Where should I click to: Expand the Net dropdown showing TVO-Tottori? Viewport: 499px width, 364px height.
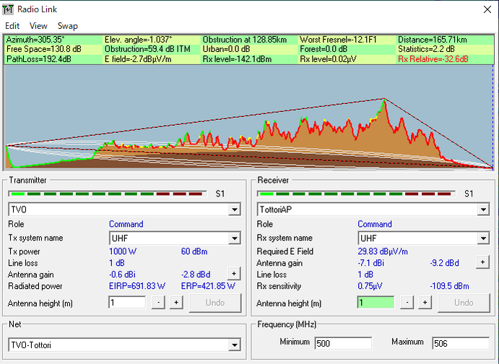pos(235,344)
